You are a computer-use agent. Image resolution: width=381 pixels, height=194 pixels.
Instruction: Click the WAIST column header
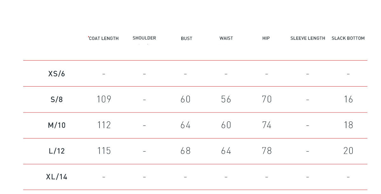pos(226,38)
